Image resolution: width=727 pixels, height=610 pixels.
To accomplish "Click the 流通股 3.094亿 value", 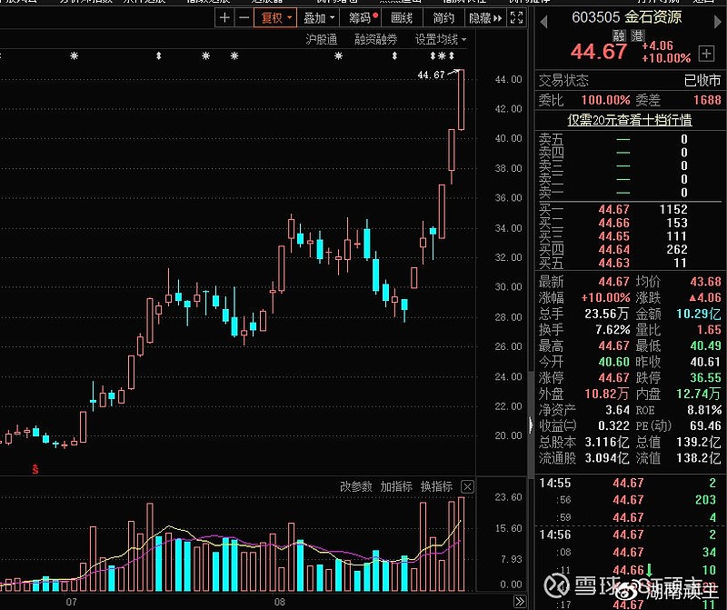I will [607, 458].
